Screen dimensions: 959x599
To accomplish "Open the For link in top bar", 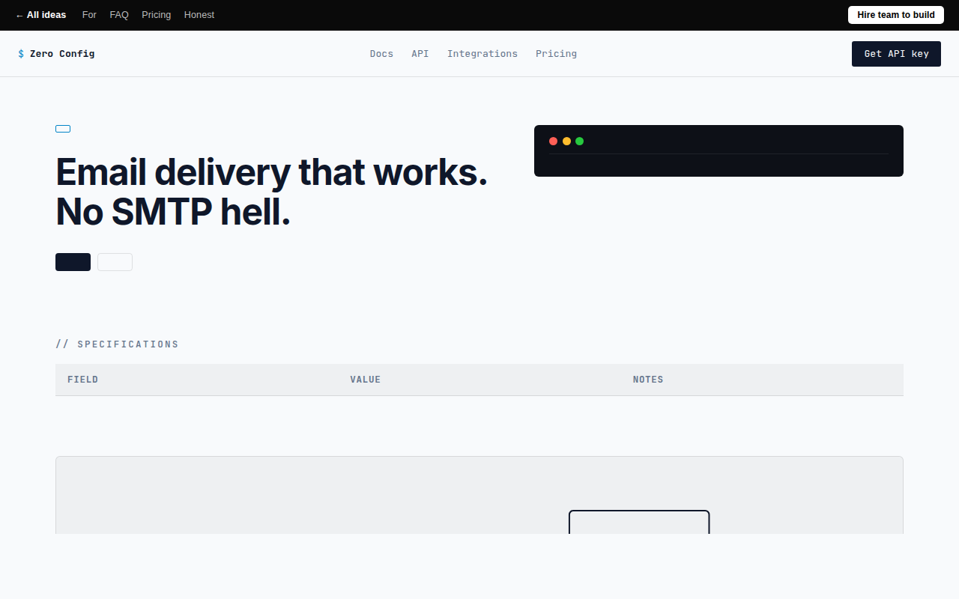I will click(x=89, y=15).
